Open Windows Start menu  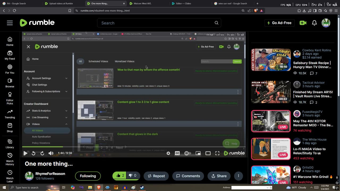pos(4,188)
